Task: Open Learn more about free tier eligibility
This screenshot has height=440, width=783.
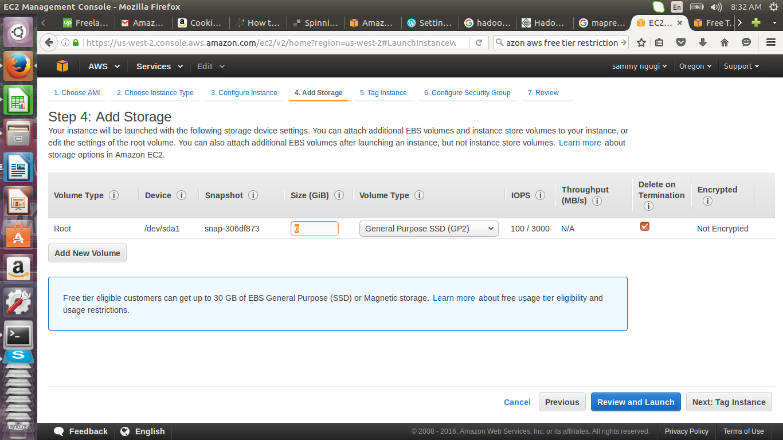Action: tap(454, 298)
